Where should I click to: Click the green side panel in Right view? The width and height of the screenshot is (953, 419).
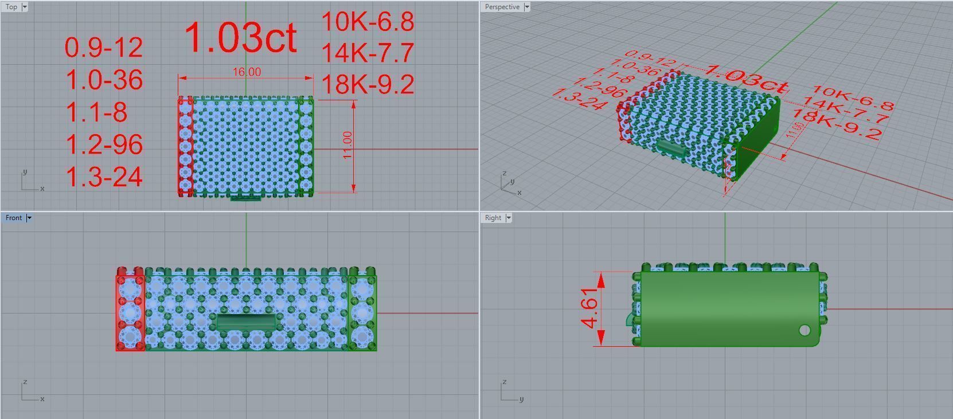[729, 308]
